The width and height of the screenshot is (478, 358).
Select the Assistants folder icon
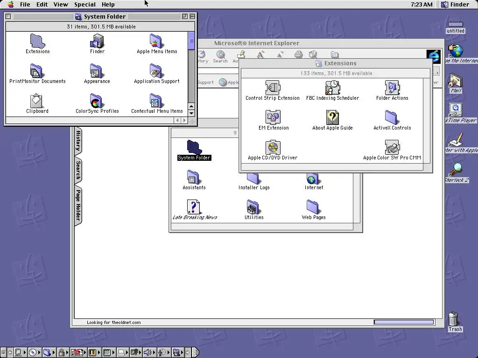193,177
